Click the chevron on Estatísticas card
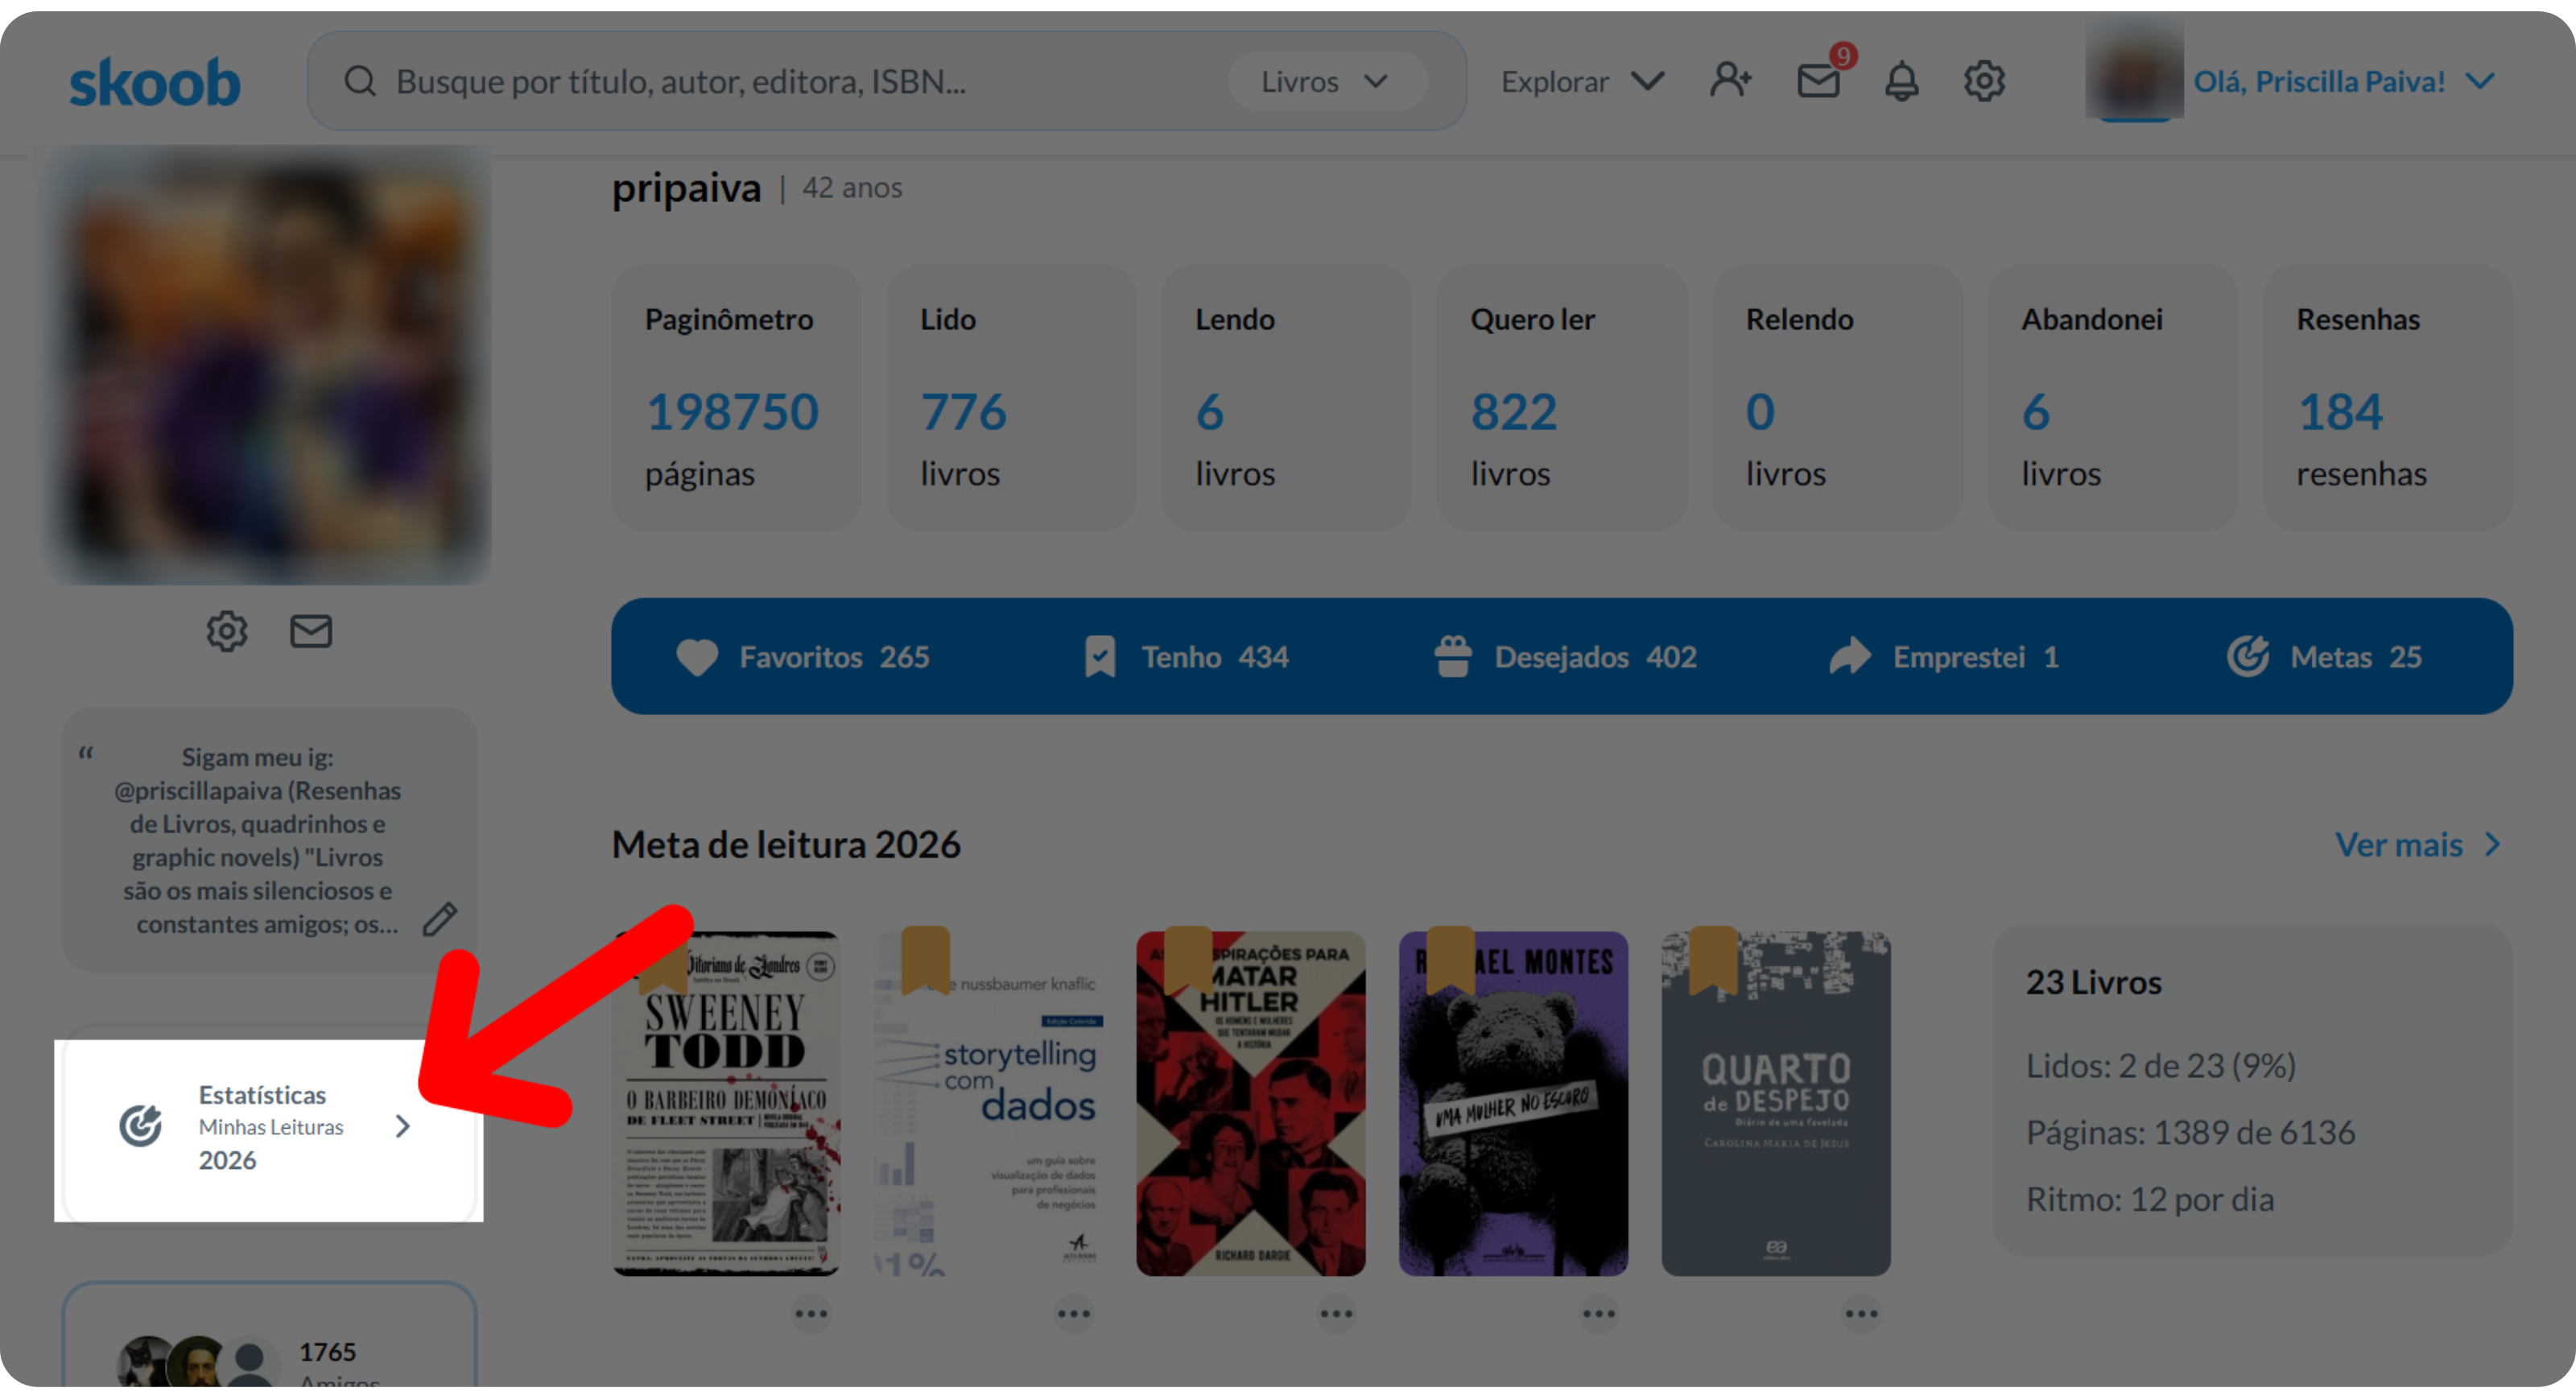Image resolution: width=2576 pixels, height=1396 pixels. tap(402, 1127)
